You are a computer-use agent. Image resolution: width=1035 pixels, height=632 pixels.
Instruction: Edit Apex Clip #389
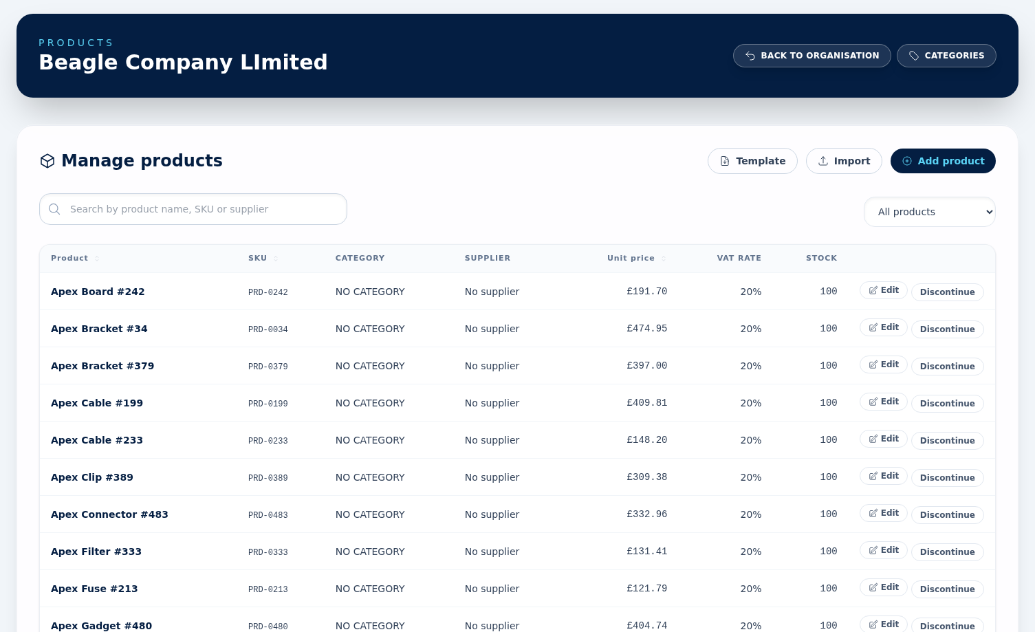pyautogui.click(x=884, y=476)
